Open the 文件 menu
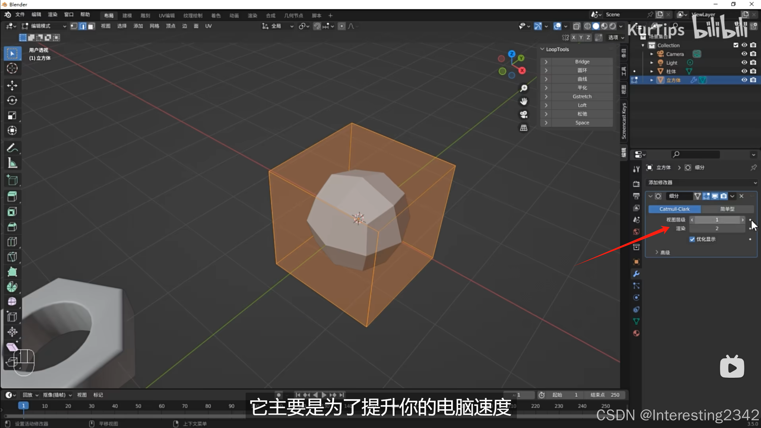The height and width of the screenshot is (428, 761). pos(20,15)
